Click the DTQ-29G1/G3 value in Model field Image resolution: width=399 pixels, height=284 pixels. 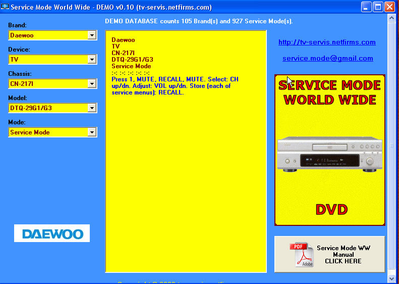click(x=31, y=108)
